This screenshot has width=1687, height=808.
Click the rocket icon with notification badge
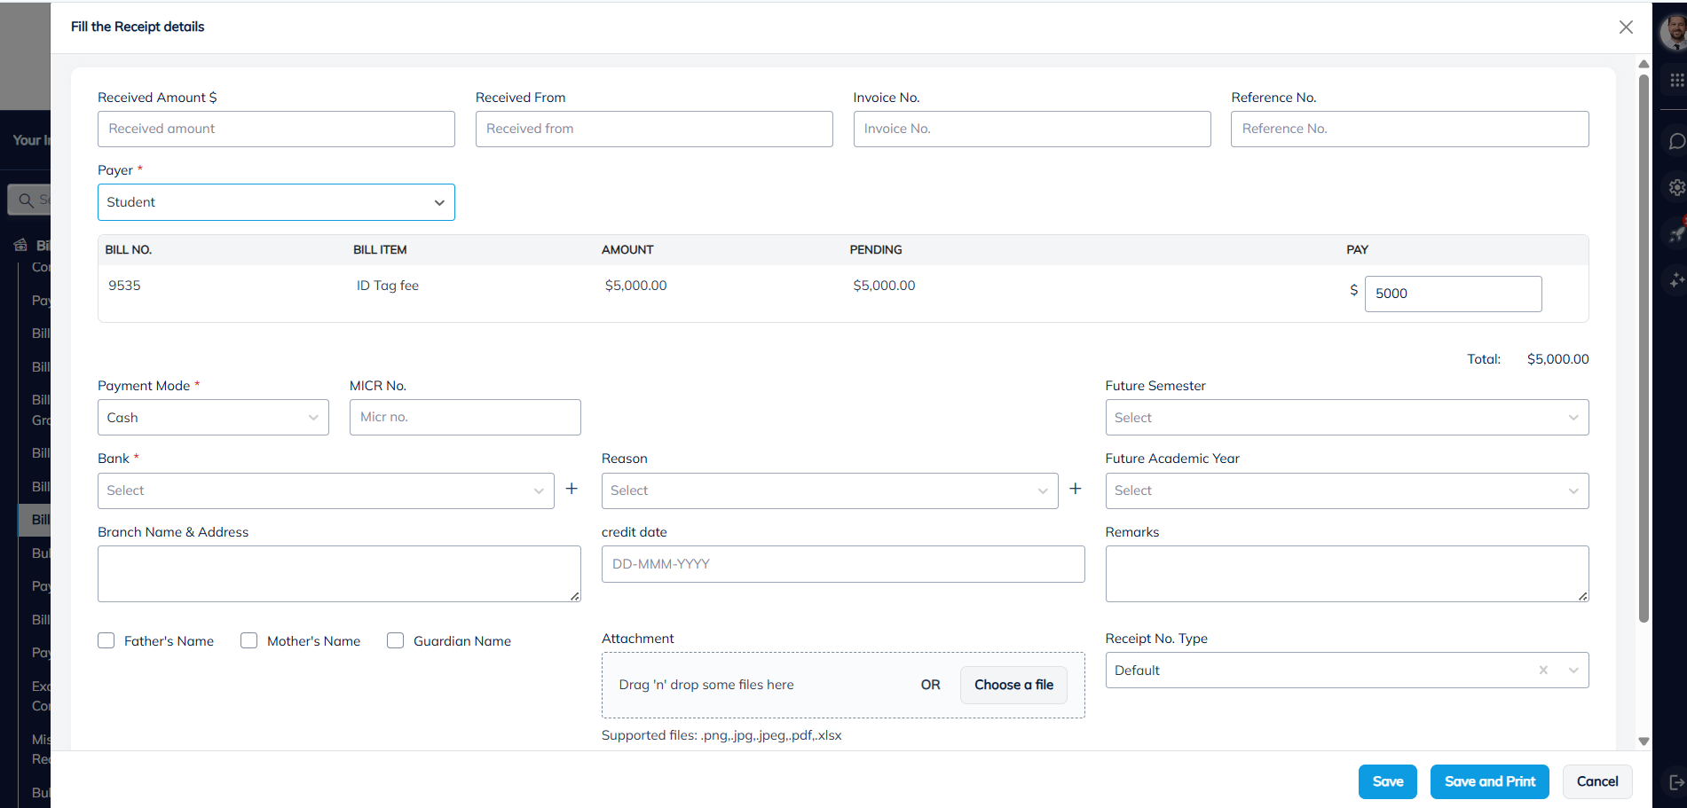tap(1675, 234)
